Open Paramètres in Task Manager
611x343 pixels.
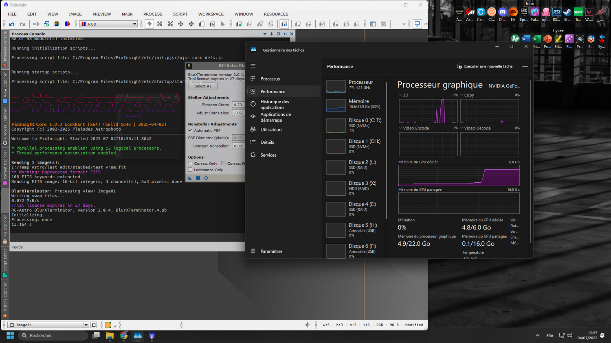click(x=284, y=251)
